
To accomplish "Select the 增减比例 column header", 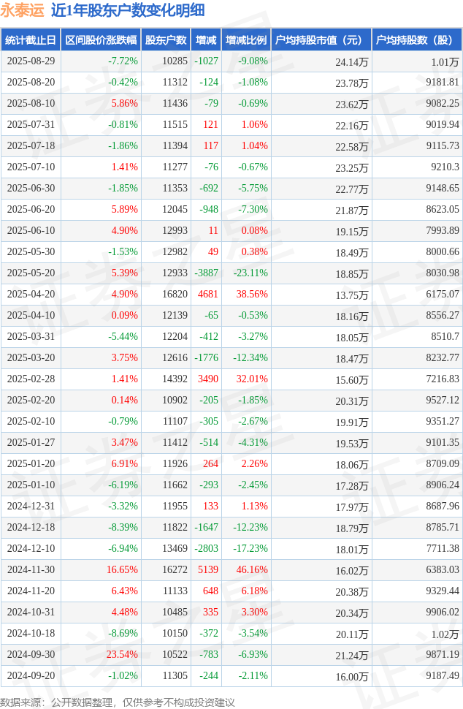I will 246,40.
